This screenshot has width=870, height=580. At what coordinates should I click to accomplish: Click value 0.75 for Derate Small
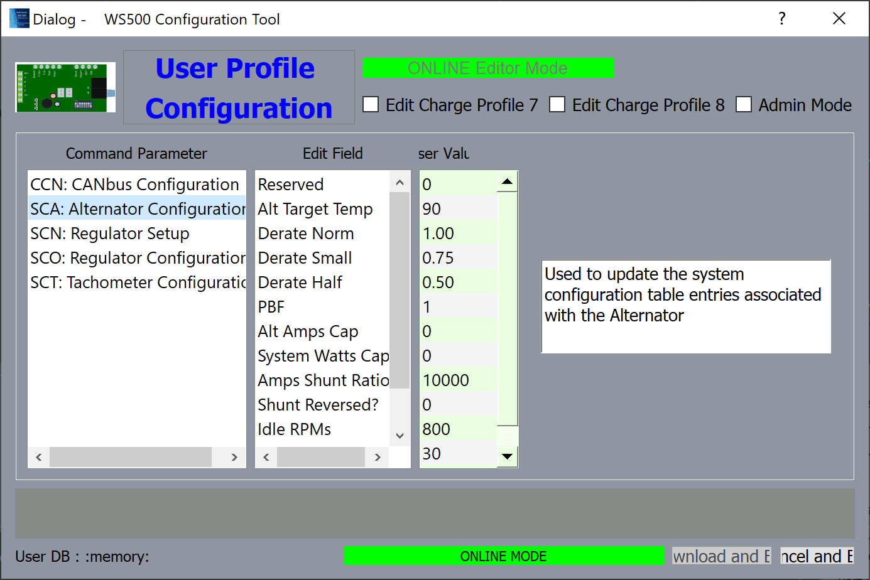(x=459, y=257)
